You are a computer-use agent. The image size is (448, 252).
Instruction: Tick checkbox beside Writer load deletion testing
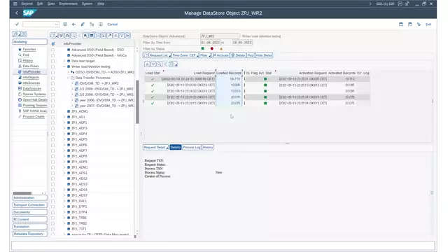click(53, 66)
